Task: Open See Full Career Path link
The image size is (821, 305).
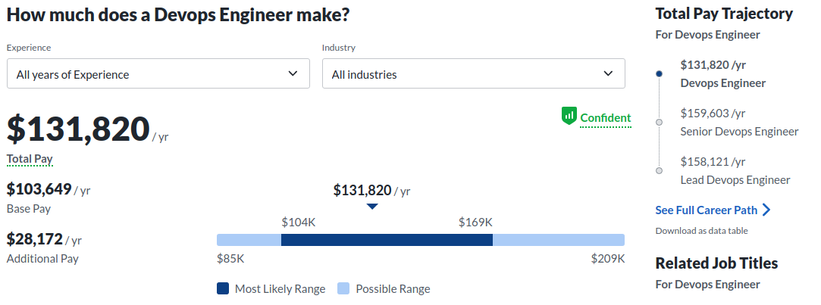Action: click(x=706, y=210)
